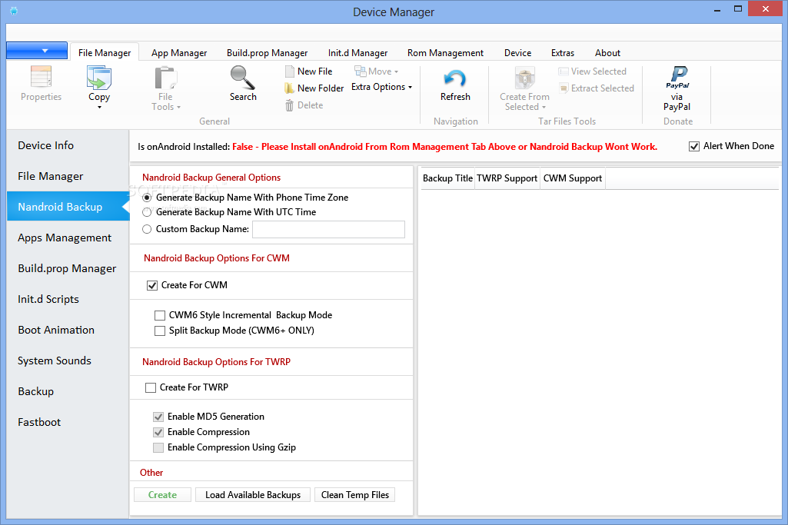Viewport: 788px width, 525px height.
Task: Expand the Copy dropdown arrow
Action: tap(99, 107)
